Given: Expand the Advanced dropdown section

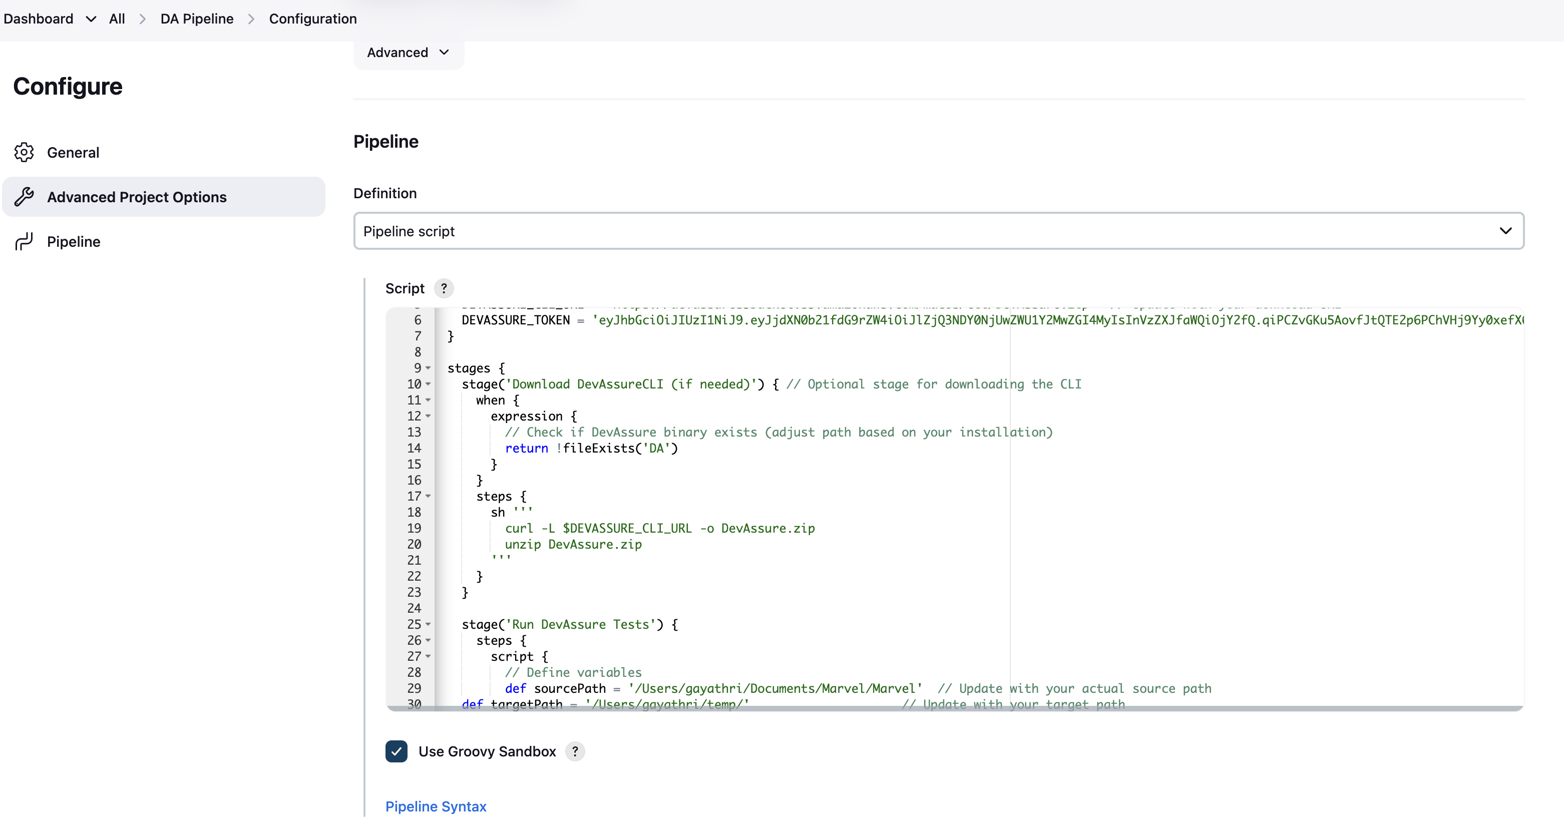Looking at the screenshot, I should point(407,52).
